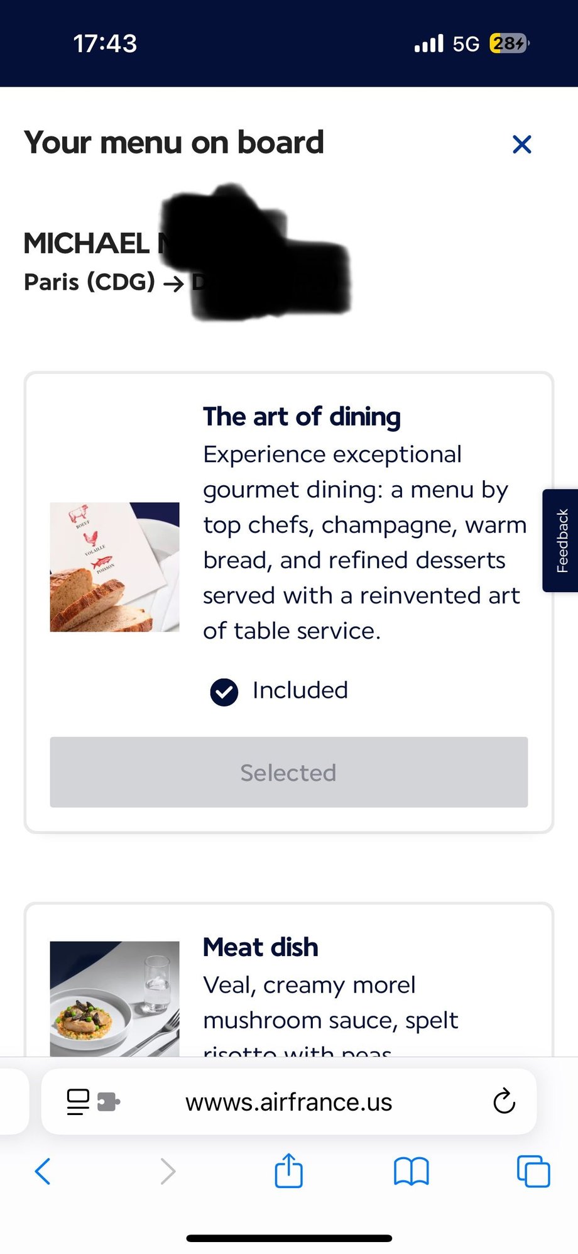Open Safari page settings menu icon
Viewport: 578px width, 1254px height.
tap(78, 1101)
